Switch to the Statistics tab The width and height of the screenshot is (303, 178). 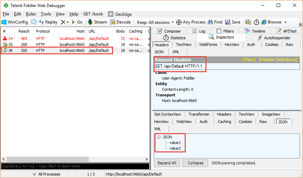(x=174, y=38)
